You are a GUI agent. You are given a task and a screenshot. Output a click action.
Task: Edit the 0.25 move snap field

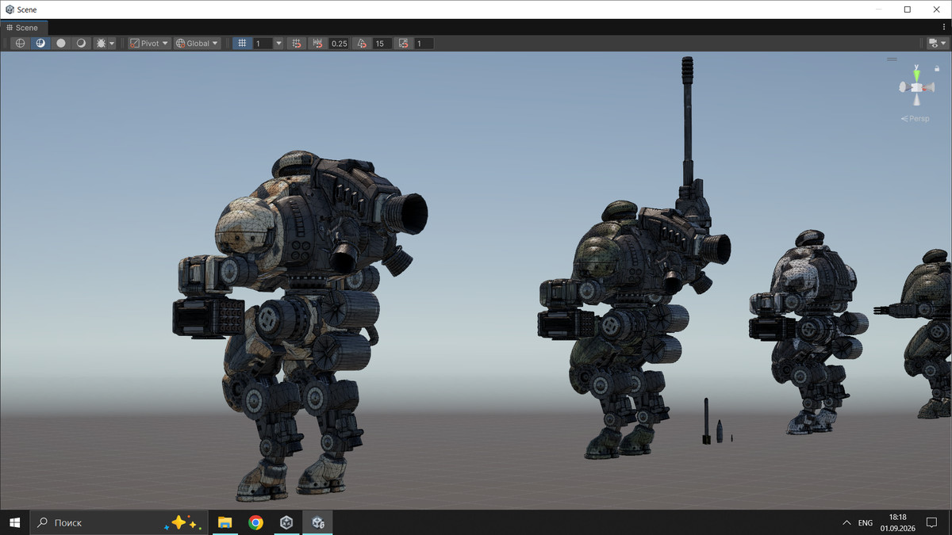pos(340,44)
